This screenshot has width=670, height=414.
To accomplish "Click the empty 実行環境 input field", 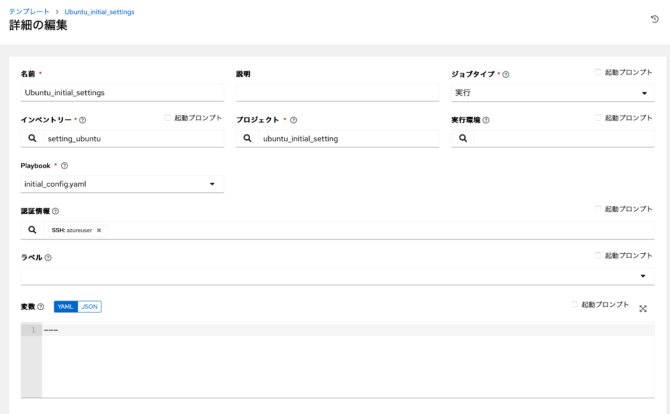I will click(564, 138).
